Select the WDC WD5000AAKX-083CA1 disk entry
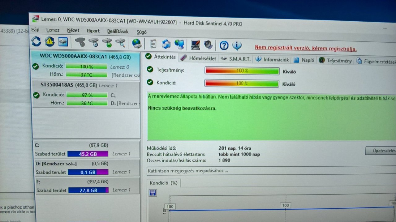Image resolution: width=396 pixels, height=222 pixels. coord(86,66)
